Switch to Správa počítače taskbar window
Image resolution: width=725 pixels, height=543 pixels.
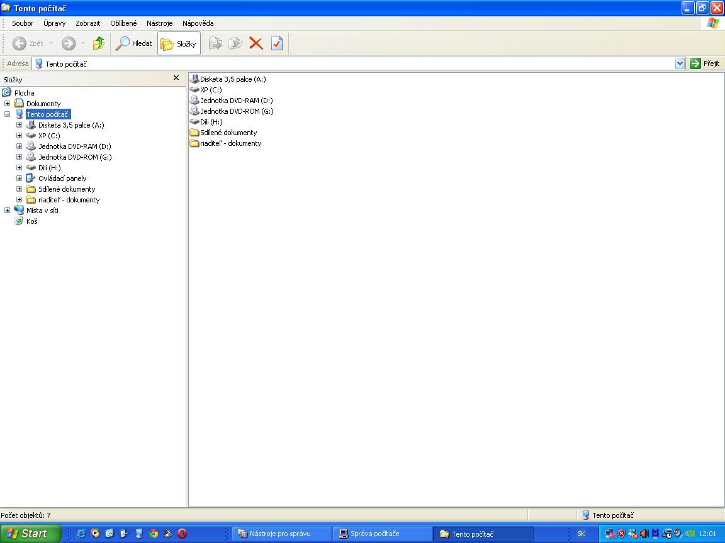(382, 534)
